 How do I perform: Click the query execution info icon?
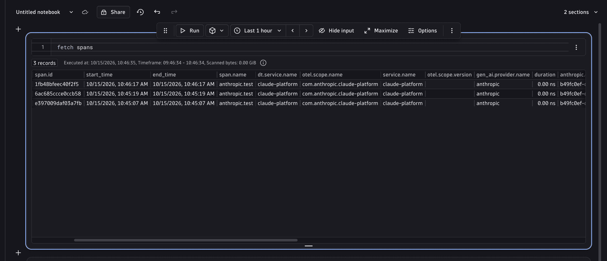click(263, 63)
